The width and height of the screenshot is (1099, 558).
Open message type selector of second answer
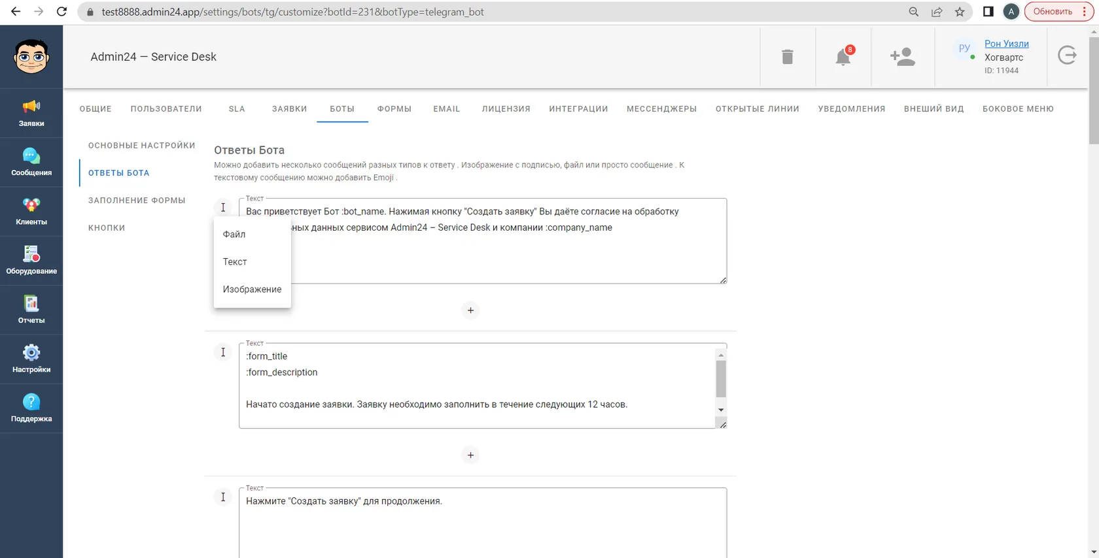click(223, 352)
